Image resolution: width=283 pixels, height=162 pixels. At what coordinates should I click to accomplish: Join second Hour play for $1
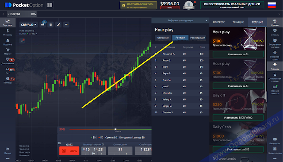(x=238, y=86)
